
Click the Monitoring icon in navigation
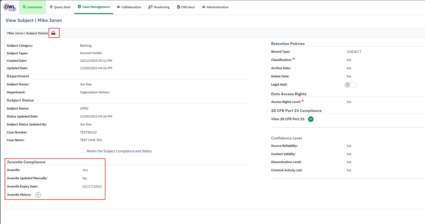150,7
